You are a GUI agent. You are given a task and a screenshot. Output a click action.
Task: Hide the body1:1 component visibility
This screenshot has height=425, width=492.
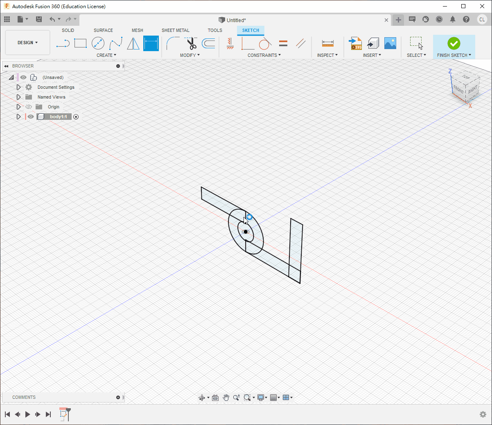click(31, 117)
